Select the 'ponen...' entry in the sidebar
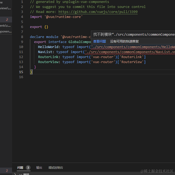Image resolution: width=175 pixels, height=175 pixels. coord(6,32)
